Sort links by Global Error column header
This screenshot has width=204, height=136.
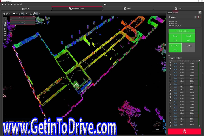[182, 61]
